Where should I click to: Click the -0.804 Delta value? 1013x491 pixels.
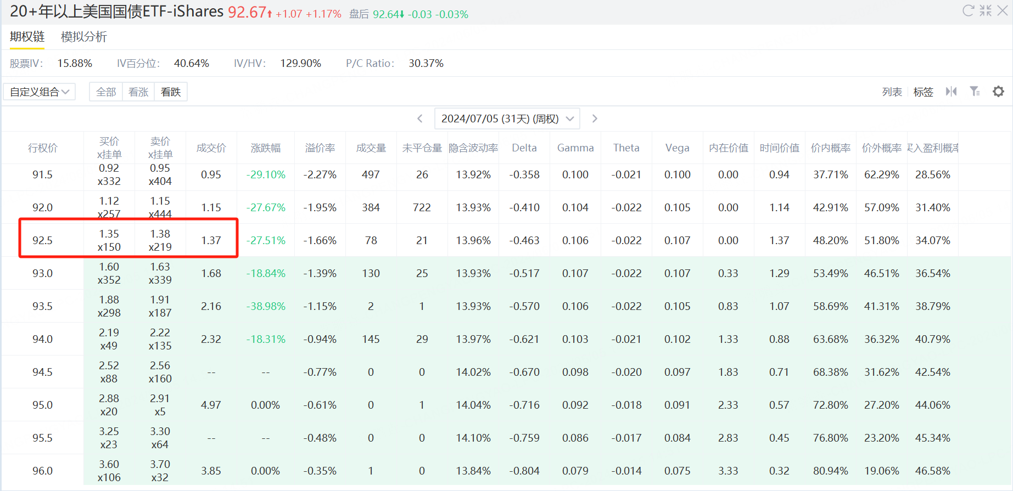click(524, 471)
